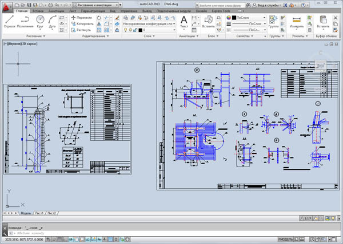This screenshot has height=244, width=343.
Task: Open the layer configuration dropdown list
Action: 147,23
